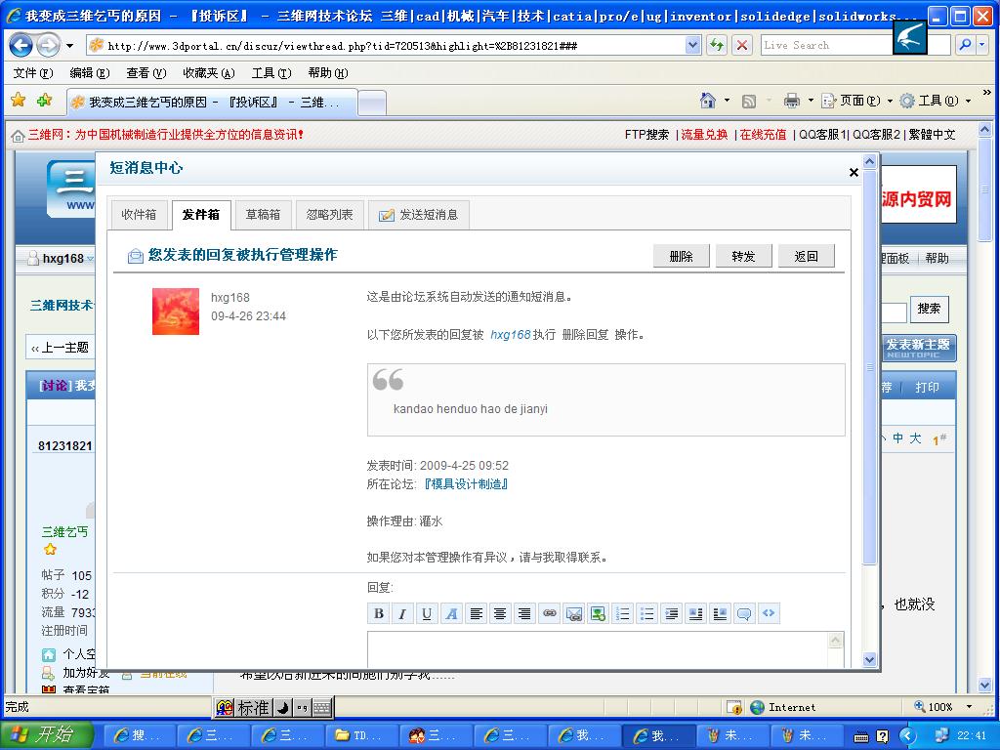Insert unordered bullet list in reply
Image resolution: width=1000 pixels, height=750 pixels.
click(646, 613)
